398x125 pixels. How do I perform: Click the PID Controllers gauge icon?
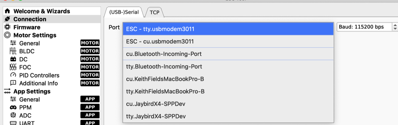(x=13, y=75)
